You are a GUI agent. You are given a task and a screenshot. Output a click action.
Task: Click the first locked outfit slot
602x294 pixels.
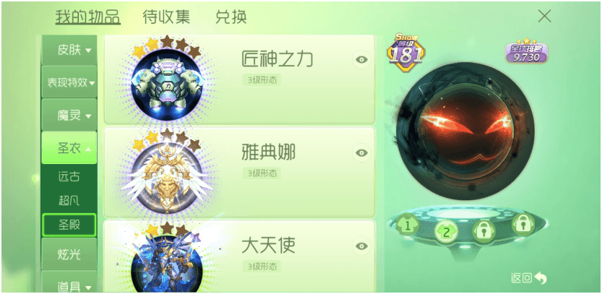[483, 231]
